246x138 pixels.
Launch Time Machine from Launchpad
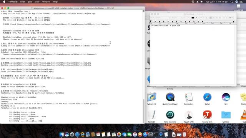[170, 115]
